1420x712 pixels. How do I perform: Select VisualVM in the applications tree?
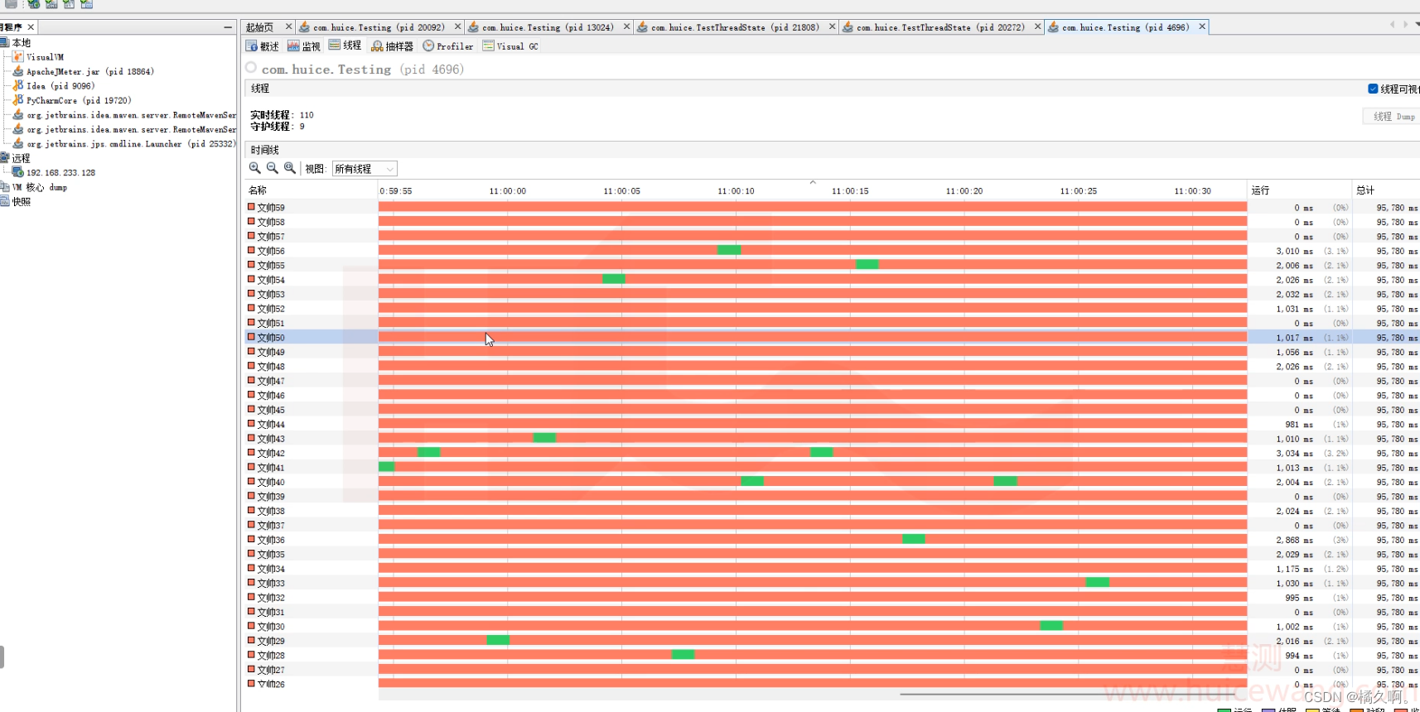(38, 57)
